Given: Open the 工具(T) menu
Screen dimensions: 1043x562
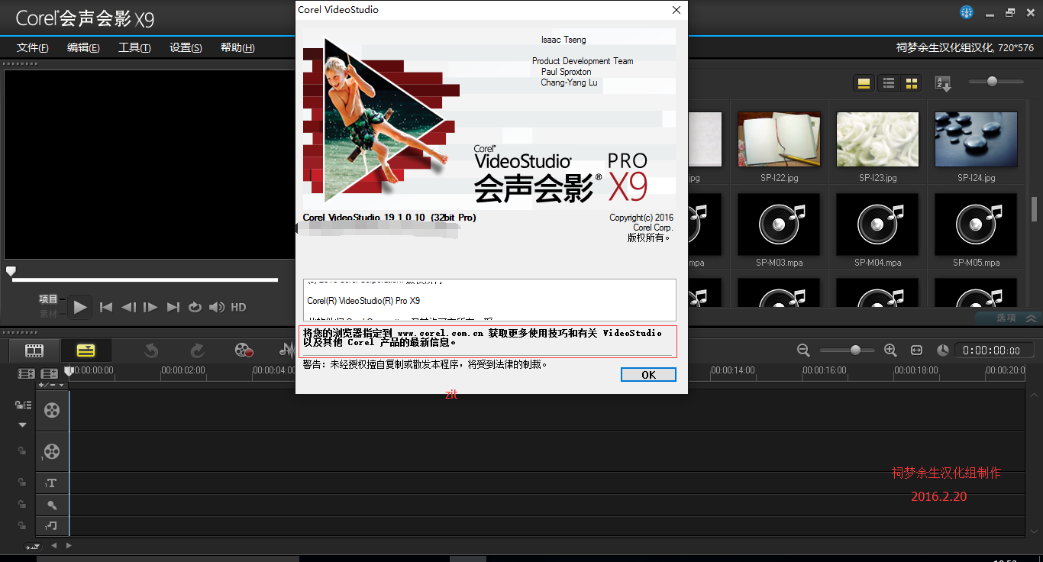Looking at the screenshot, I should point(134,47).
